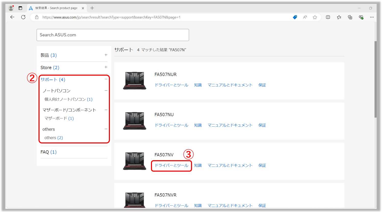Collapse the ノートパソコン group minus
The width and height of the screenshot is (382, 212).
pyautogui.click(x=106, y=90)
